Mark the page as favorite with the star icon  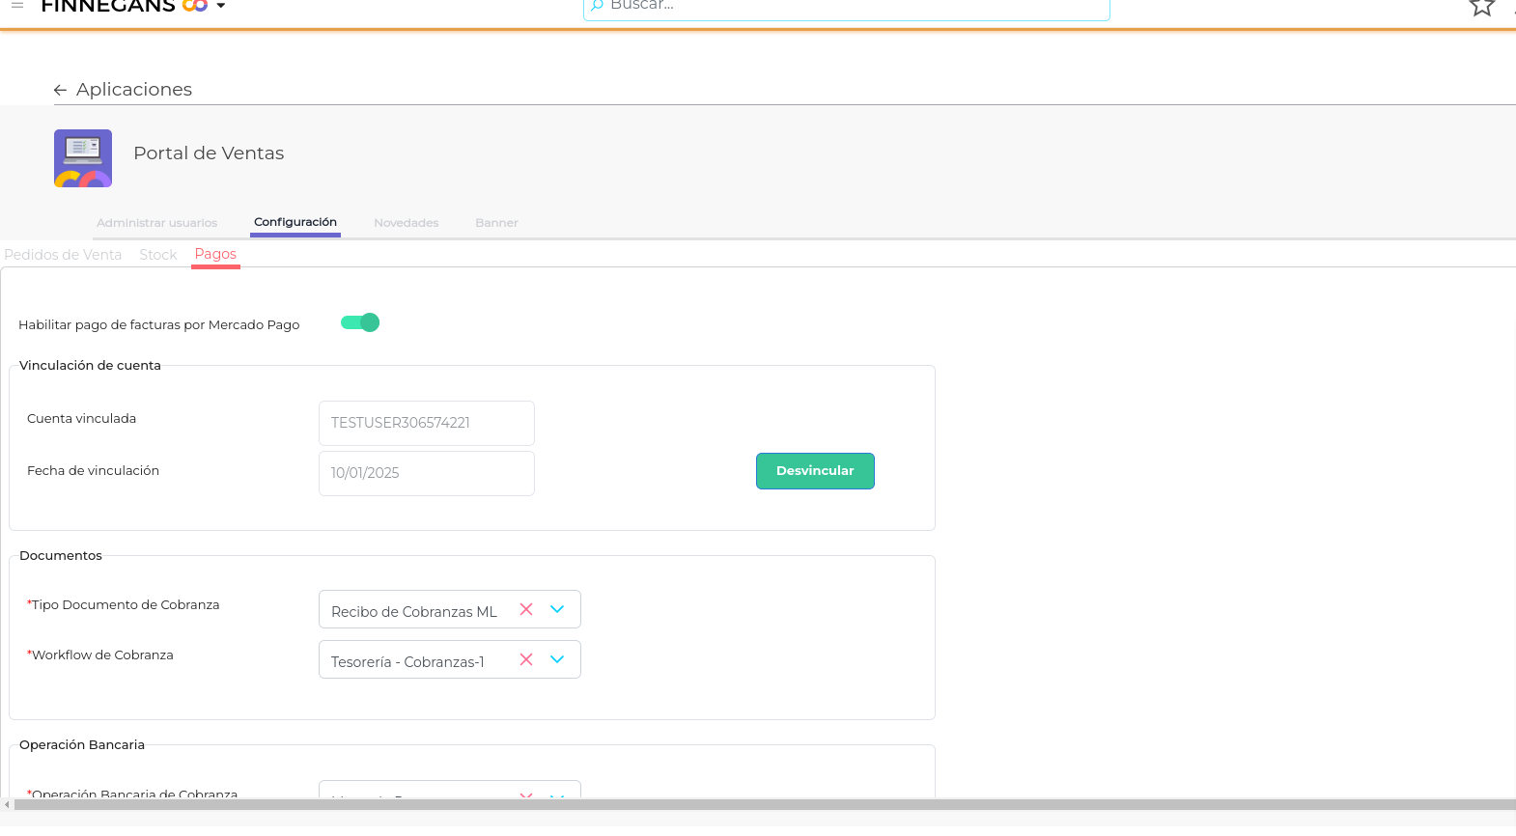click(x=1482, y=7)
